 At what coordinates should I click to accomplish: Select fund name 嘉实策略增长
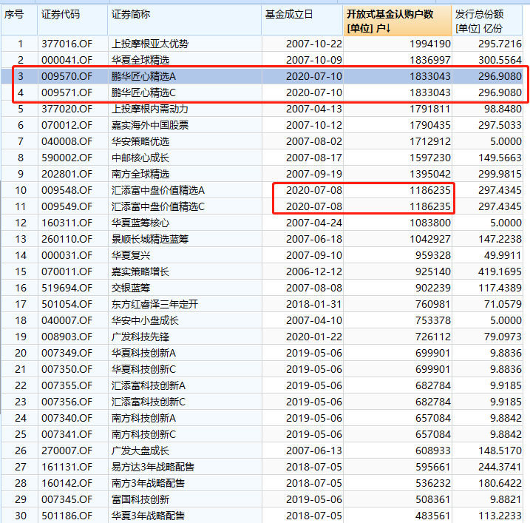tap(140, 271)
